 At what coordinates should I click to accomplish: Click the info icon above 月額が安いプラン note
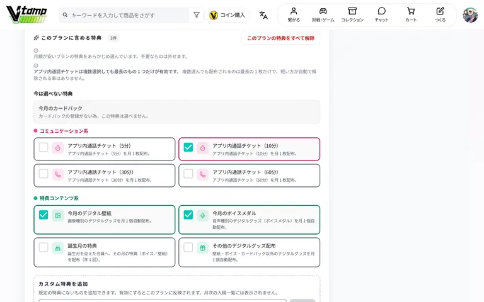point(36,50)
